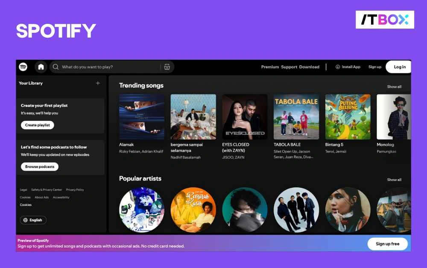
Task: Open the four-men-in-black band picture
Action: pyautogui.click(x=296, y=210)
